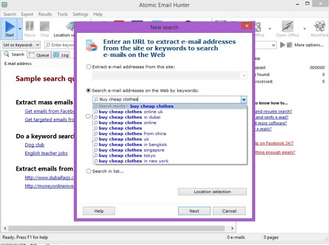Pick suggestion buy cheap clothes online uk
Screen dimensions: 329x245
(x=170, y=112)
